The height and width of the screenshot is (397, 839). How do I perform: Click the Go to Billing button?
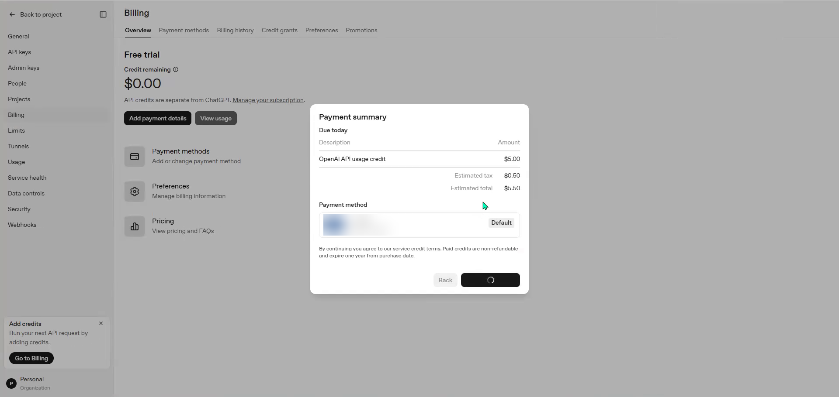coord(31,358)
